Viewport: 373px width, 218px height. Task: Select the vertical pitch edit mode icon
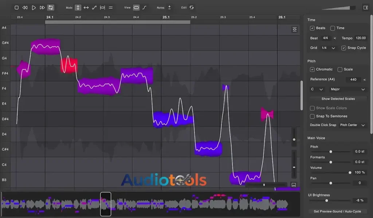coord(78,7)
